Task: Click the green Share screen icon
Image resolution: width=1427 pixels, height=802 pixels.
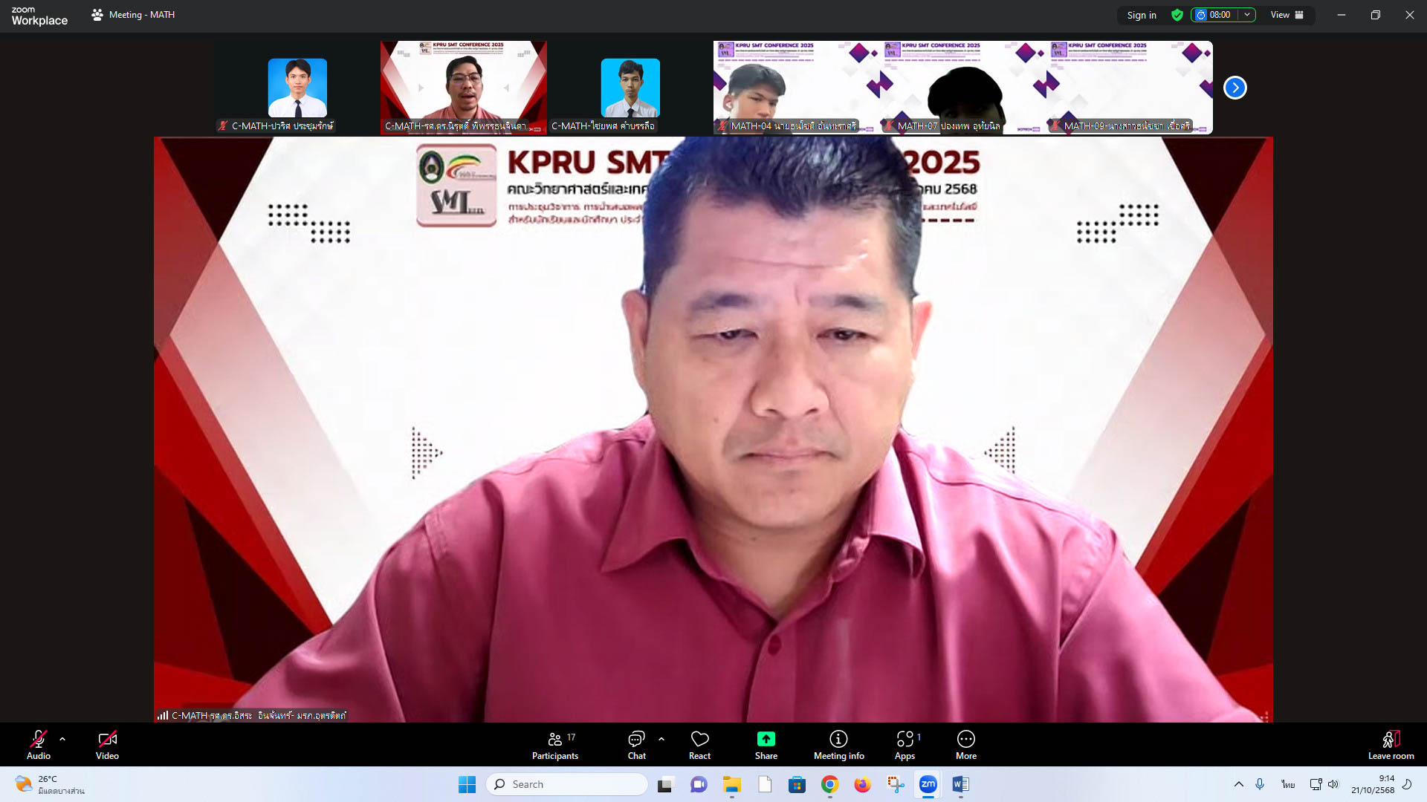Action: point(766,740)
